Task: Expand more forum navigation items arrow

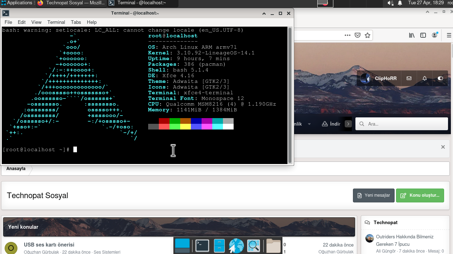Action: 348,124
